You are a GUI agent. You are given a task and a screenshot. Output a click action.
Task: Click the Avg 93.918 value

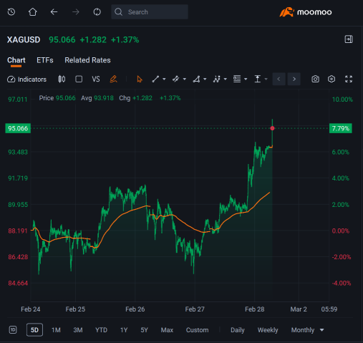pyautogui.click(x=97, y=98)
